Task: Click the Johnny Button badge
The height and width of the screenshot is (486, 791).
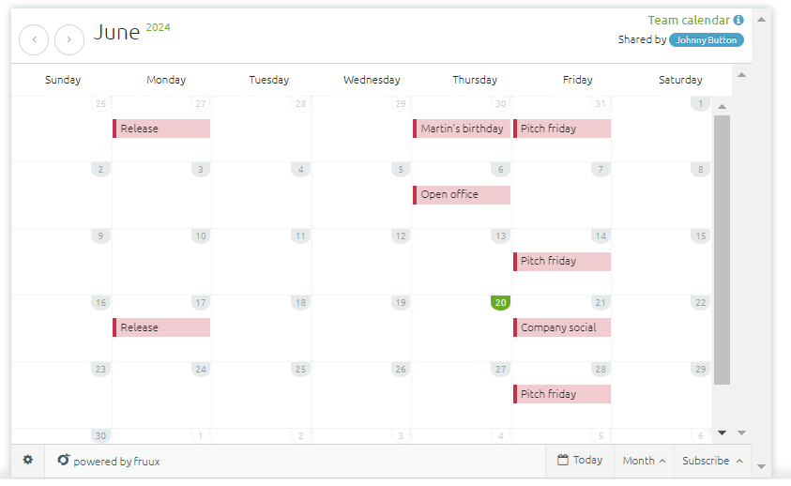Action: point(706,40)
